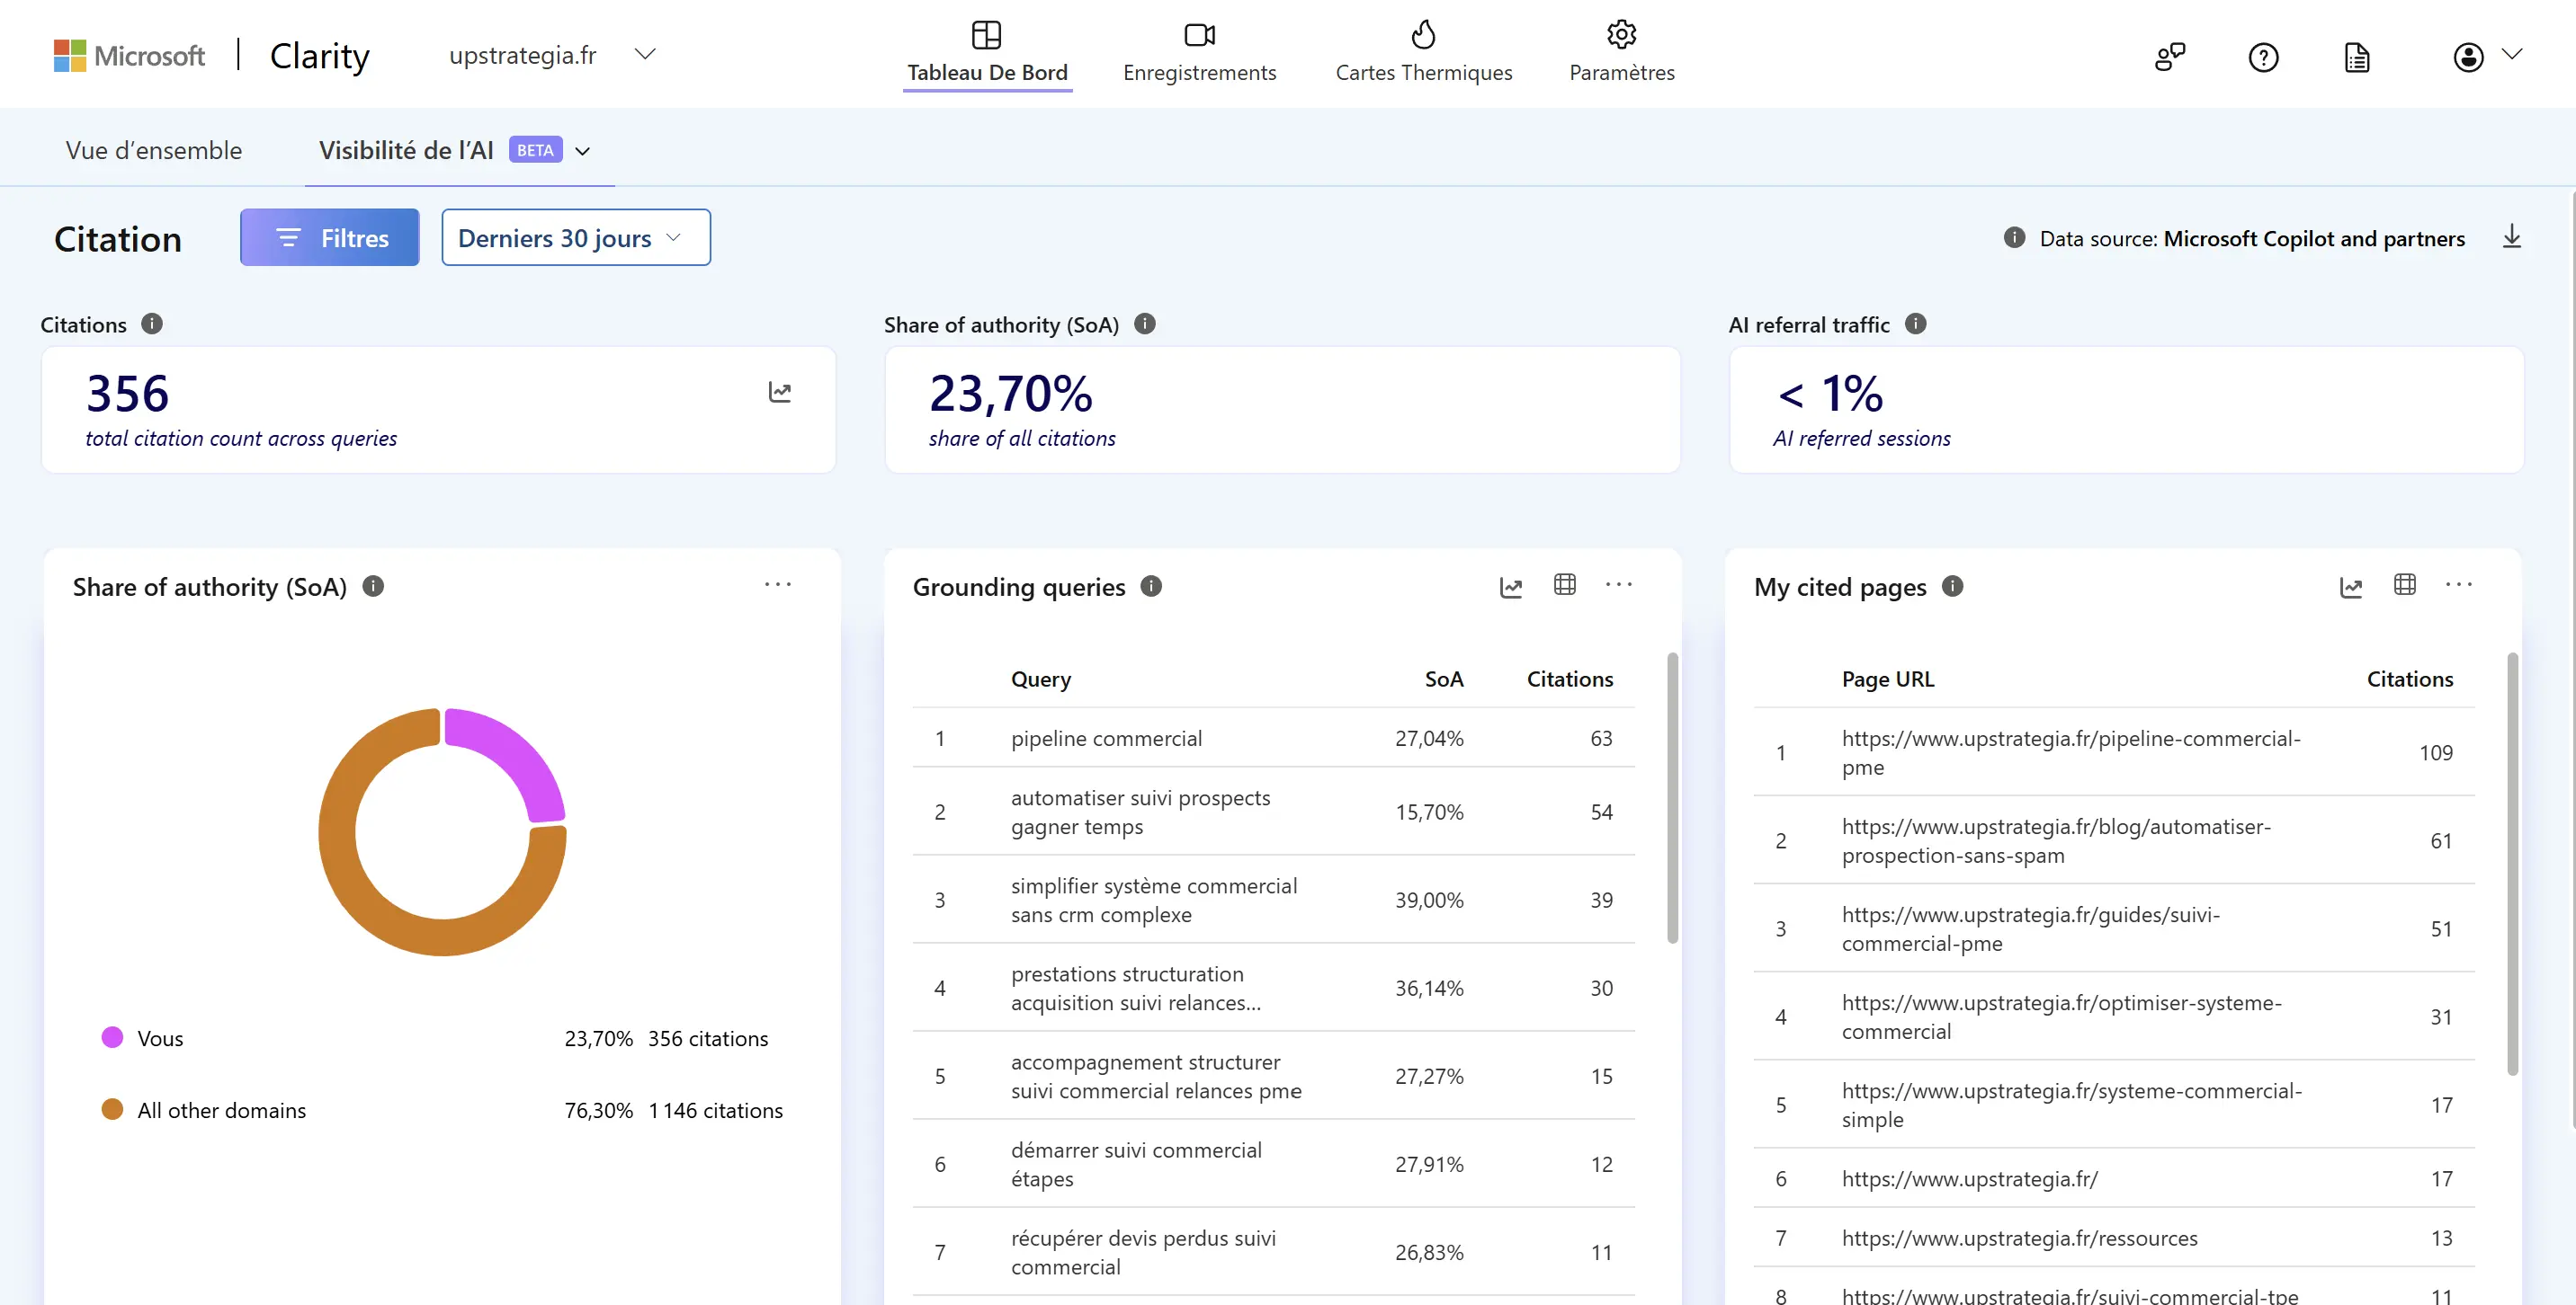The height and width of the screenshot is (1305, 2576).
Task: Show info for top Share of authority card
Action: tap(1145, 324)
